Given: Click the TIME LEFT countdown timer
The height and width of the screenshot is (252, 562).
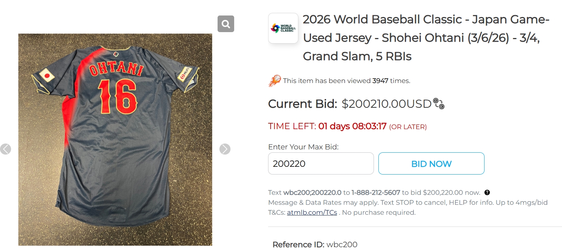Looking at the screenshot, I should 352,127.
